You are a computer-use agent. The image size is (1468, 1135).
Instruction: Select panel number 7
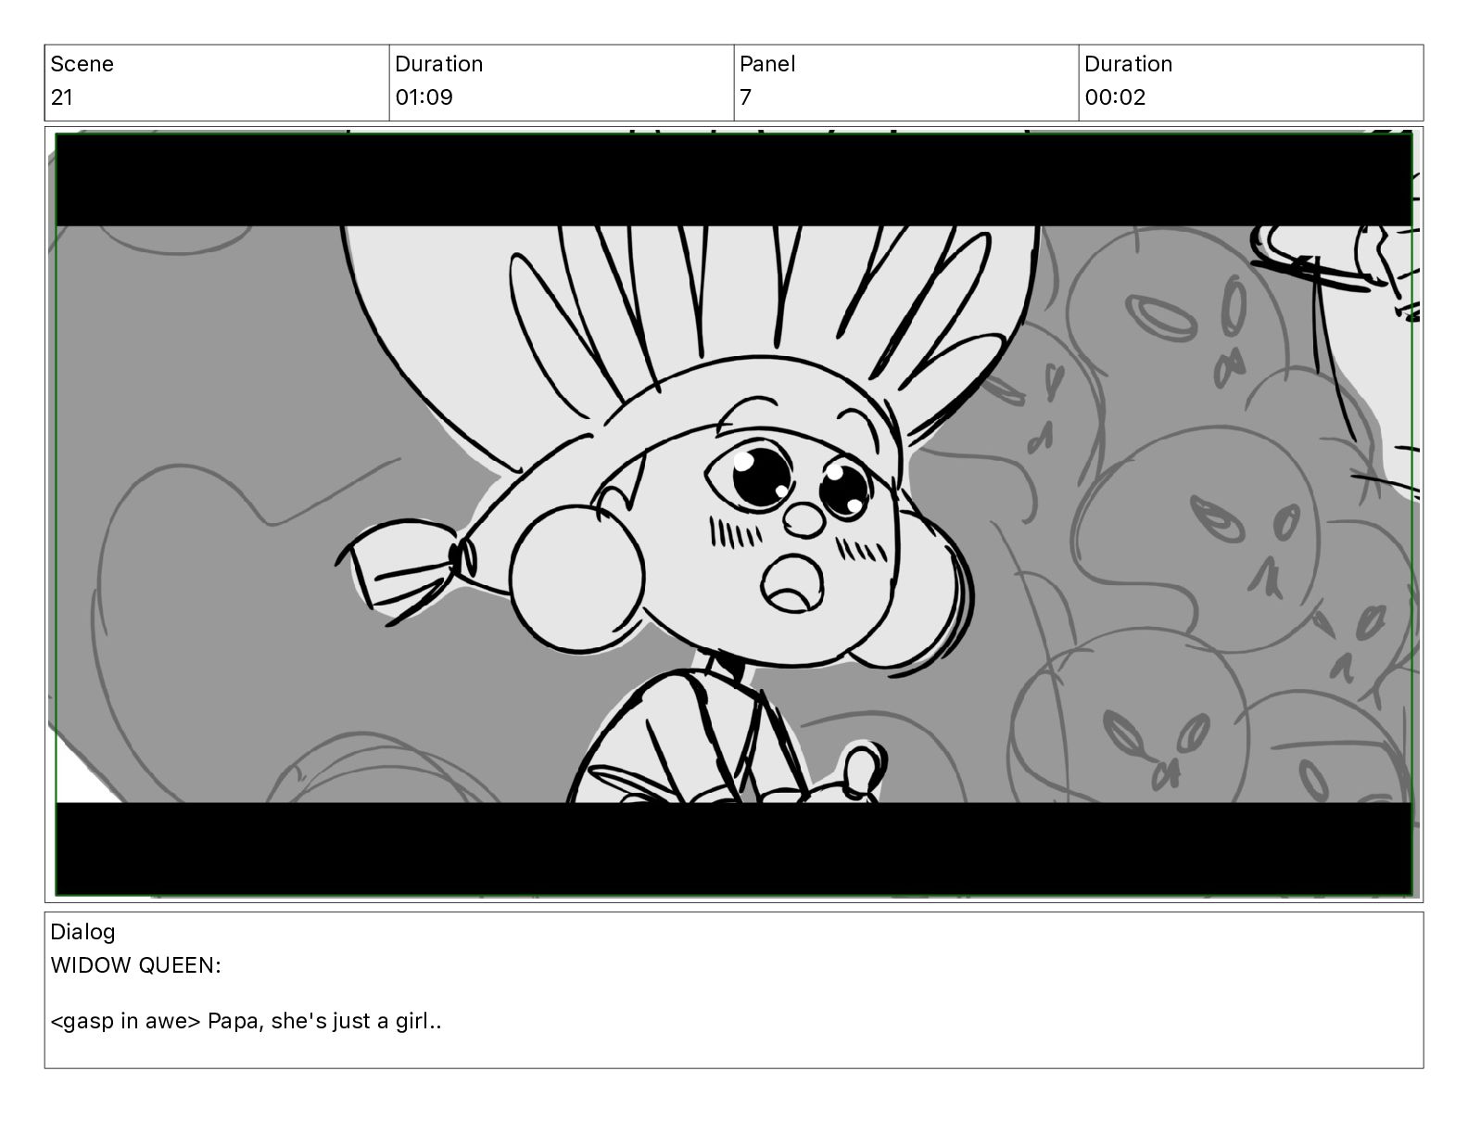[x=745, y=97]
